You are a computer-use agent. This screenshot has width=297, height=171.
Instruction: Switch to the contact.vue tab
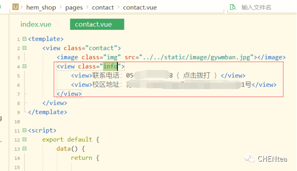click(x=97, y=24)
